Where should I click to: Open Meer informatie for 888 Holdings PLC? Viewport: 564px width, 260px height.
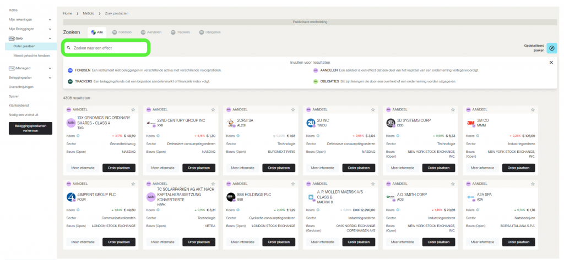click(x=243, y=242)
